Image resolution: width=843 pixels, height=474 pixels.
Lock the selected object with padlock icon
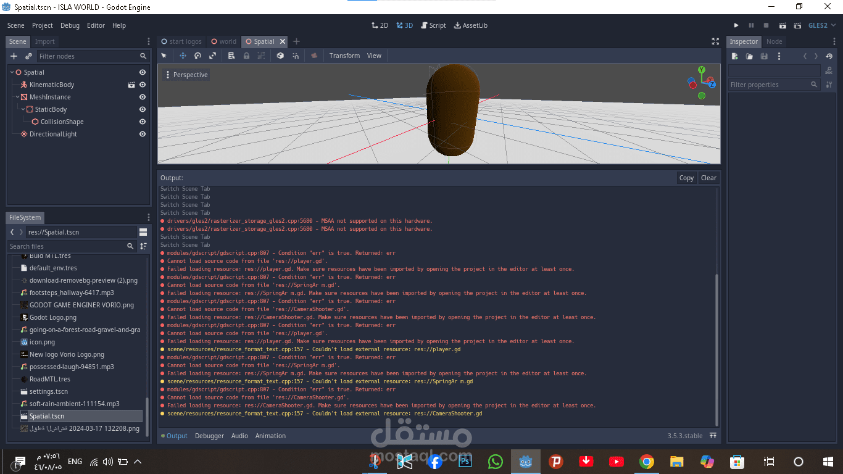click(246, 56)
